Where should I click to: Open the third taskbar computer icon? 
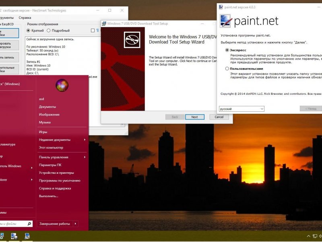(27, 236)
